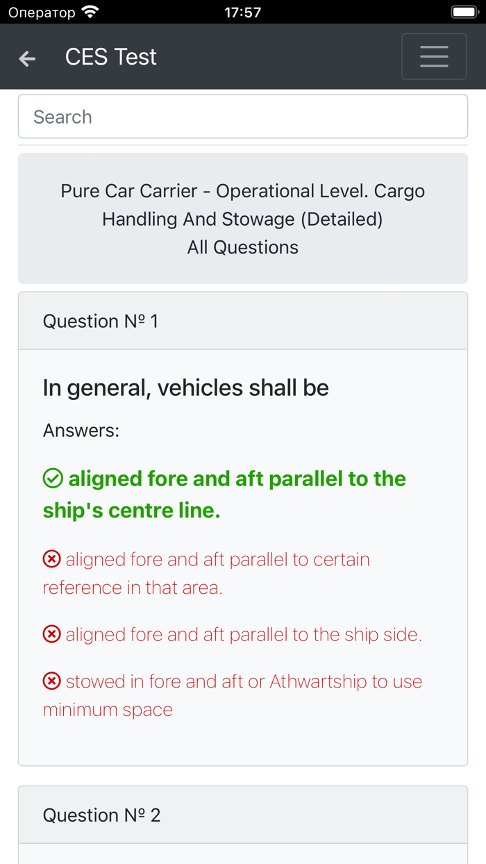Expand Question № 2
This screenshot has width=486, height=864.
coord(243,814)
